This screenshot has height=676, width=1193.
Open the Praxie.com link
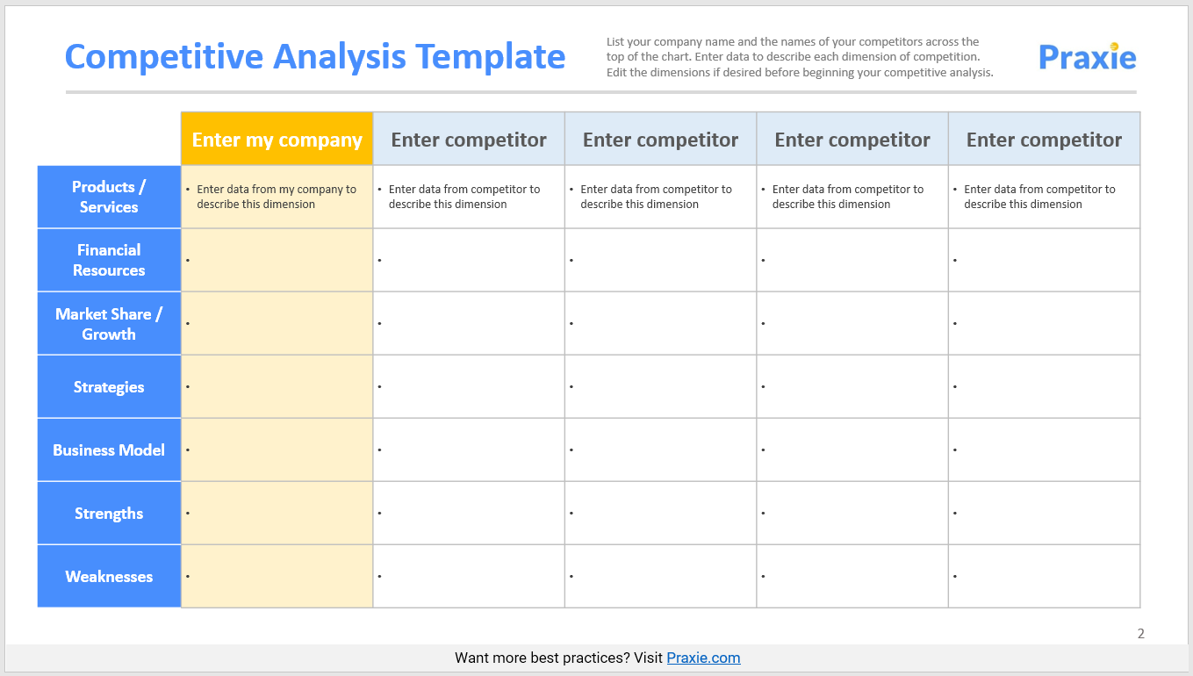703,658
